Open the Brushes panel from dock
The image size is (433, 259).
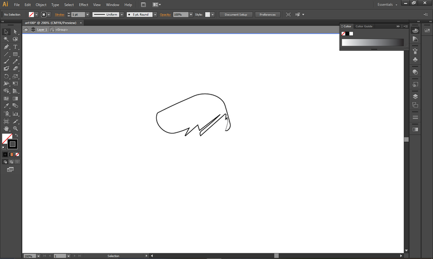(415, 51)
